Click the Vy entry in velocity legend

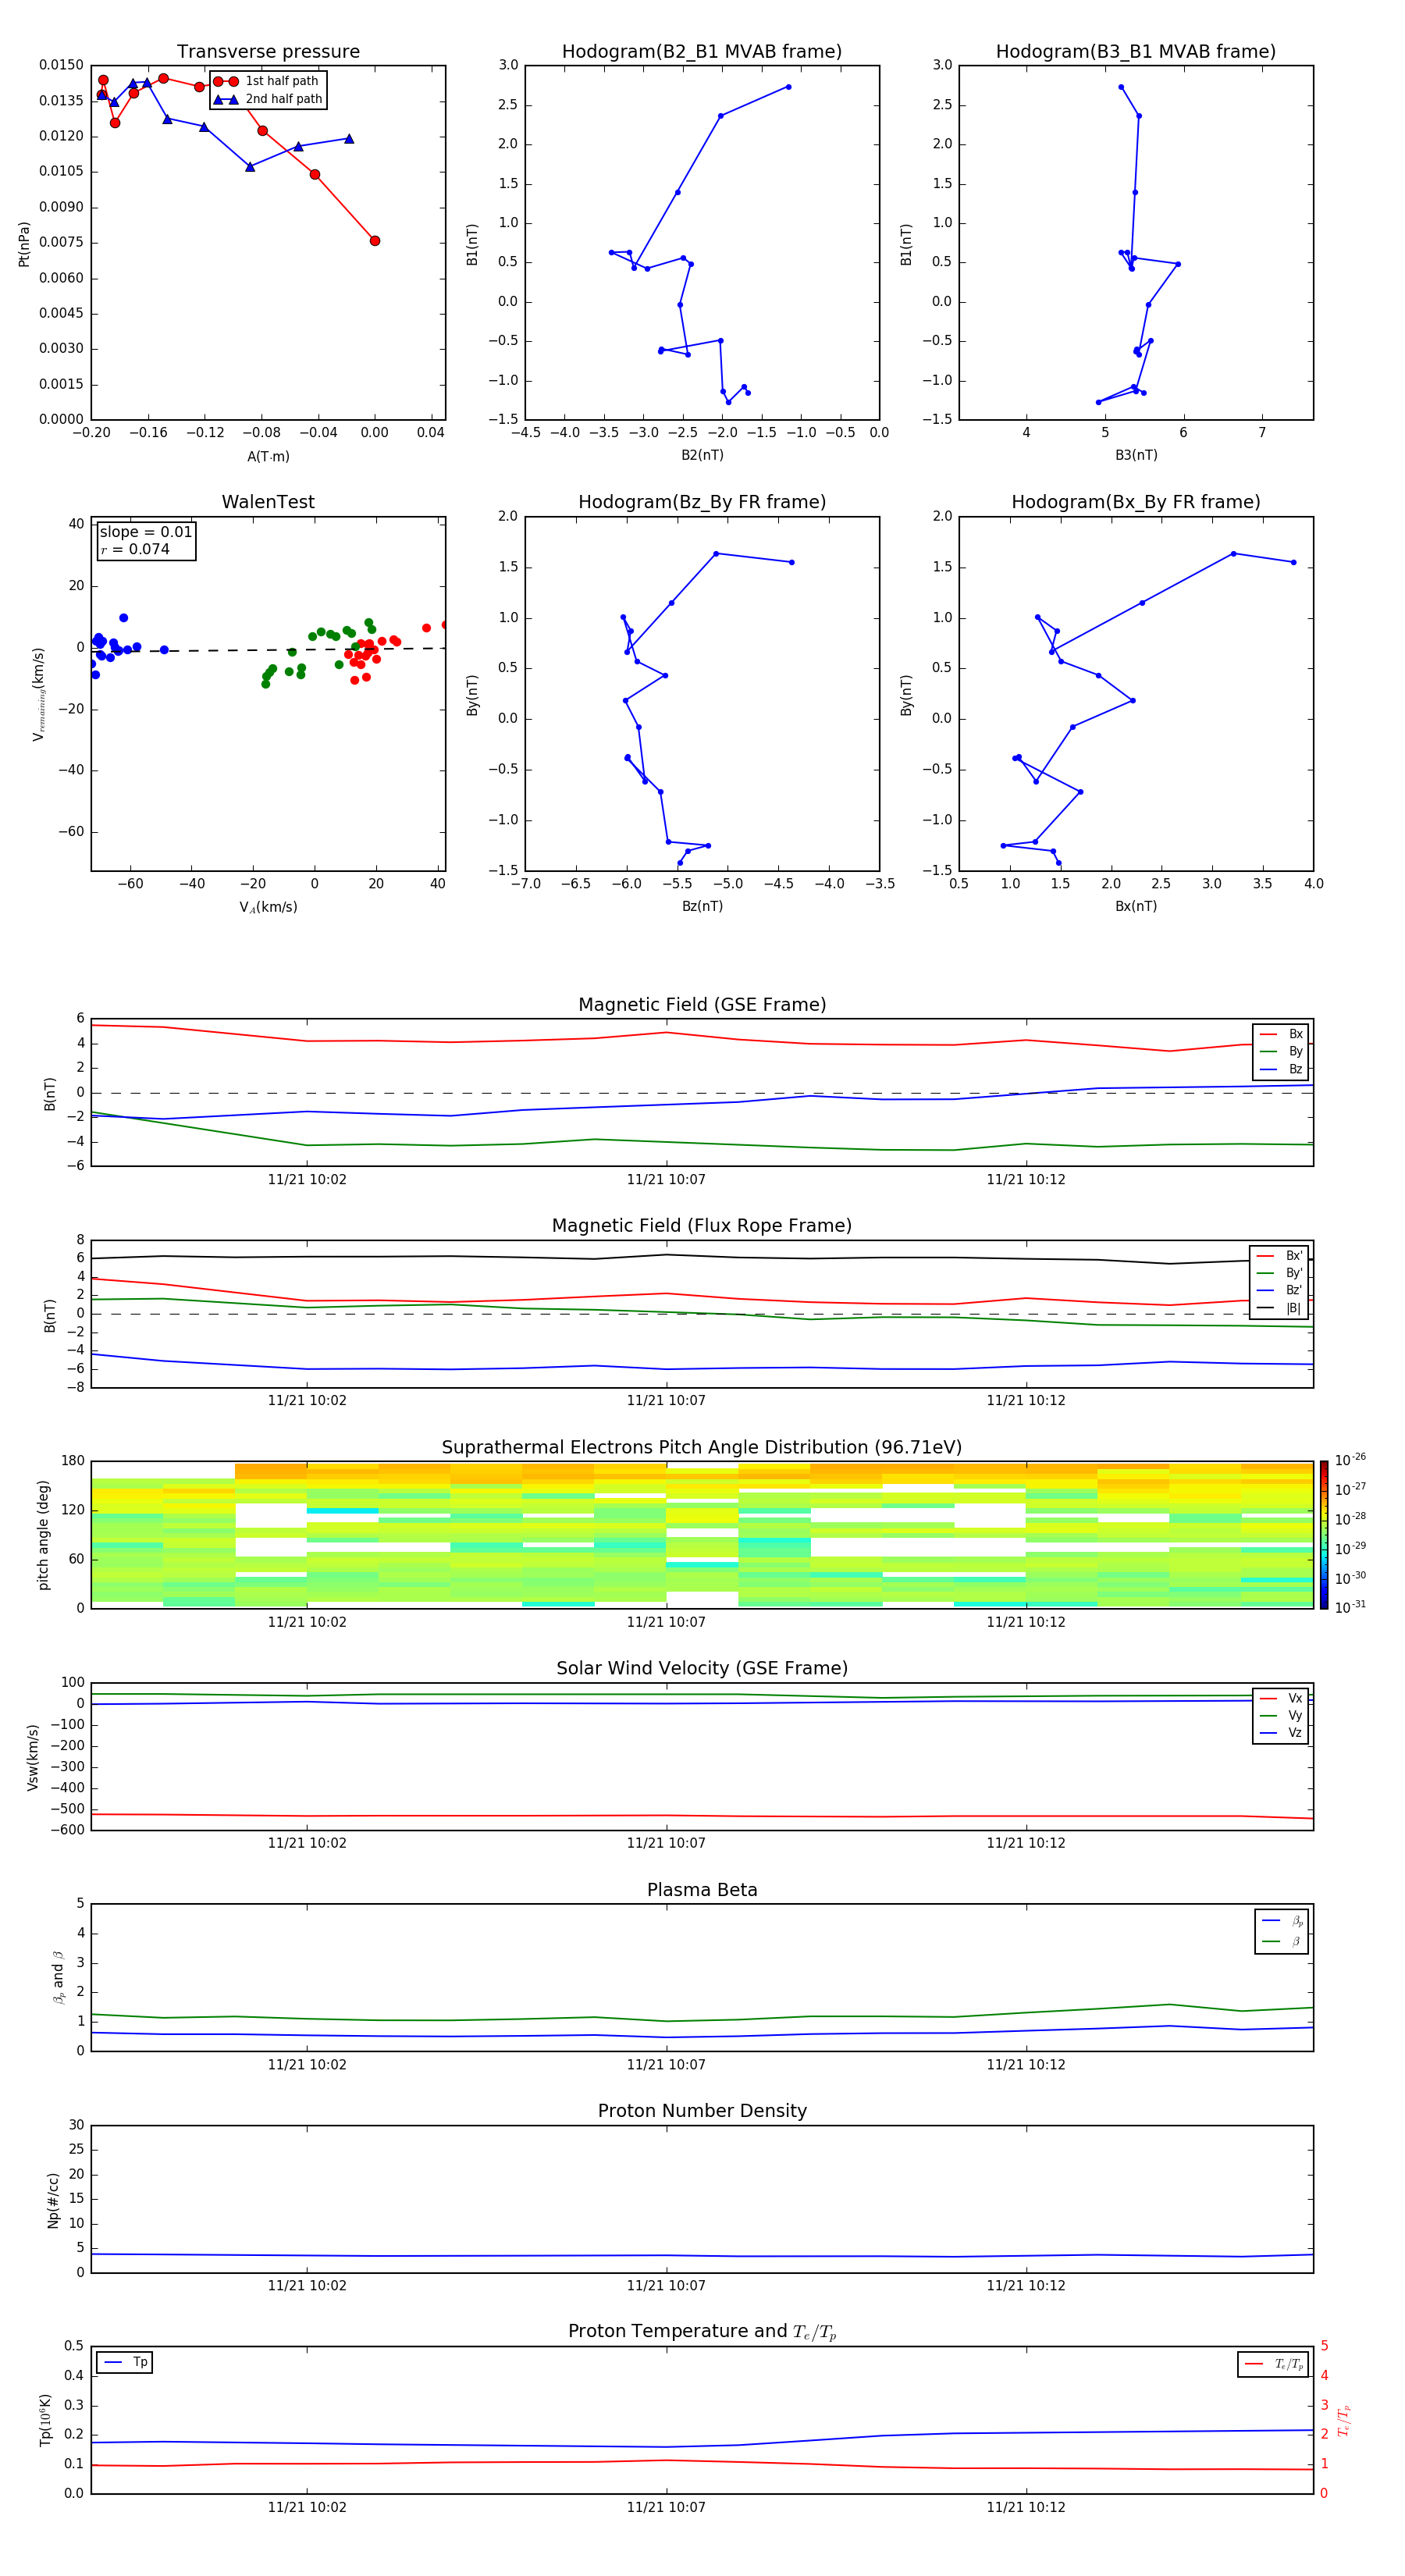(1281, 1715)
